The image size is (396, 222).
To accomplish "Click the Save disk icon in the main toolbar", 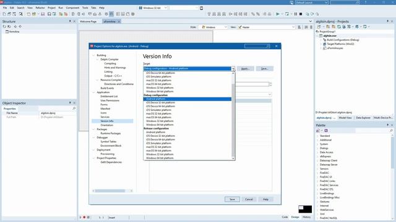I will tap(43, 14).
